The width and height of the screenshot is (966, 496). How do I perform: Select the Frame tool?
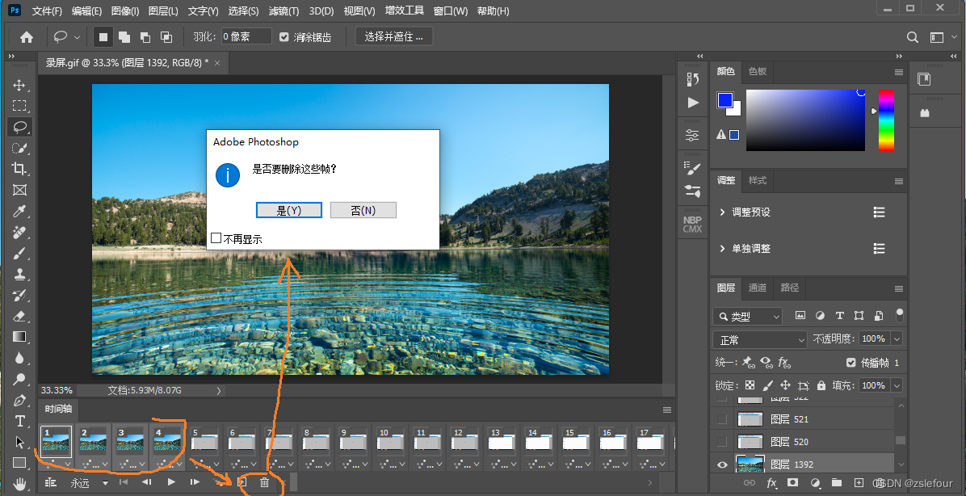coord(19,190)
